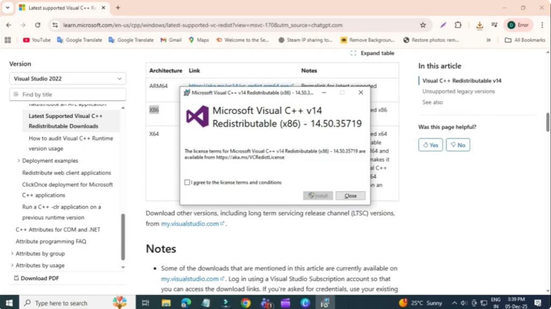Click the installer app icon on taskbar
This screenshot has width=551, height=309.
coord(325,303)
